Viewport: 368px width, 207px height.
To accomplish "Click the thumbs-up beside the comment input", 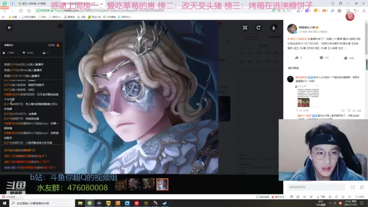I will 362,187.
